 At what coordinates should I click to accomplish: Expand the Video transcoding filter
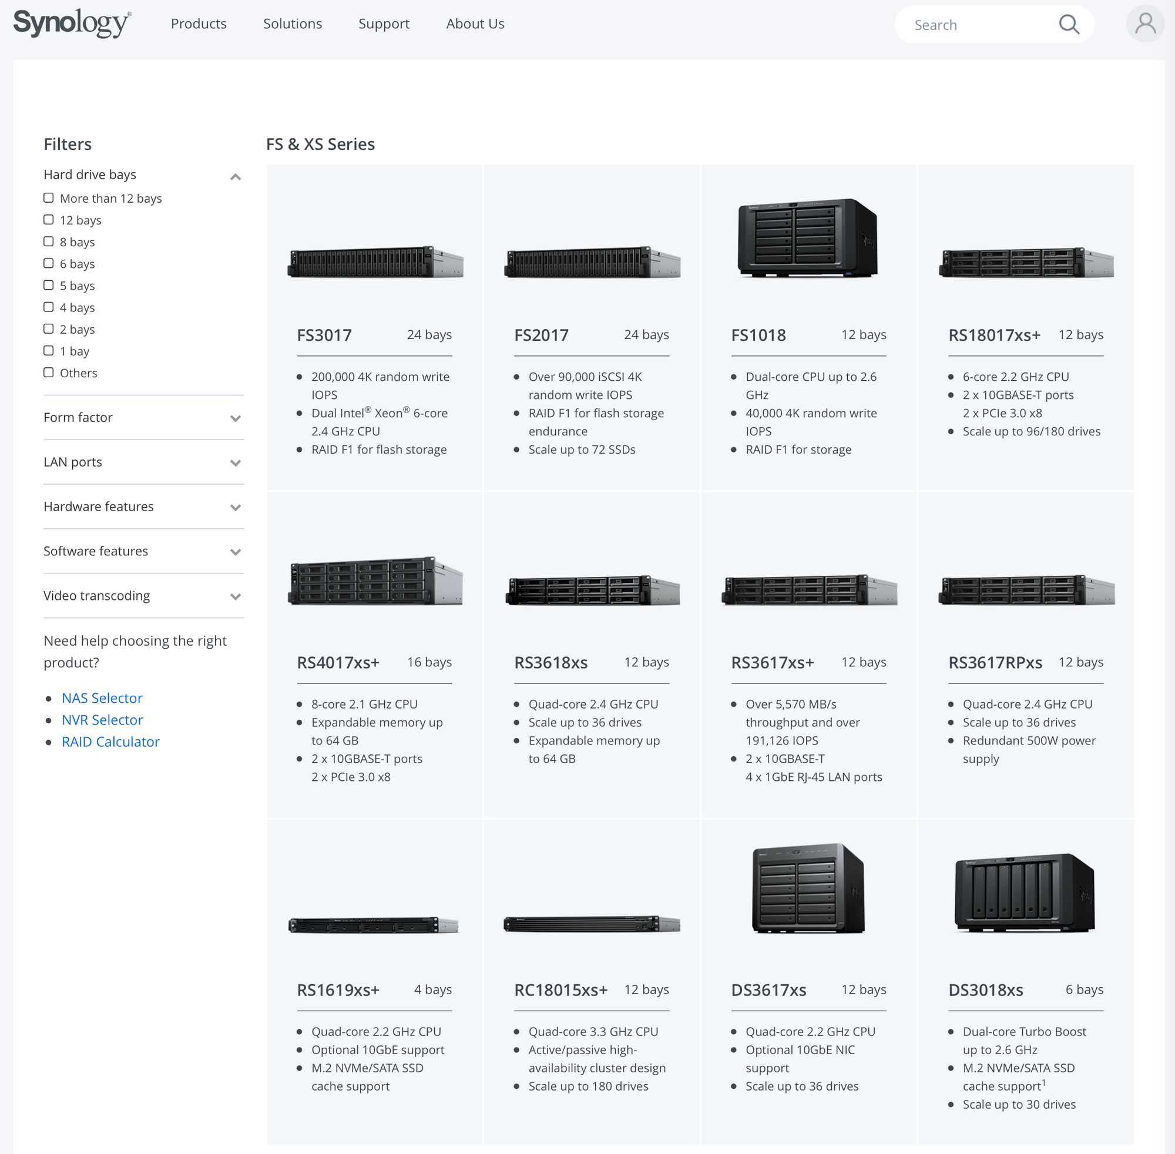[235, 596]
